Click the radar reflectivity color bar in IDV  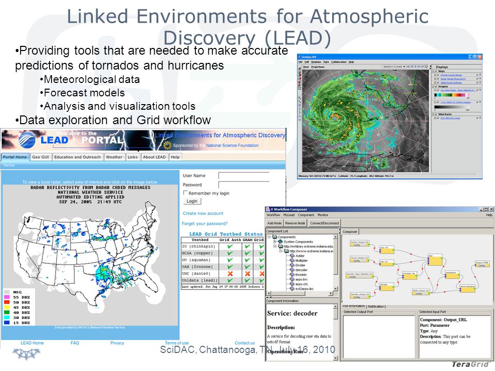(x=452, y=95)
